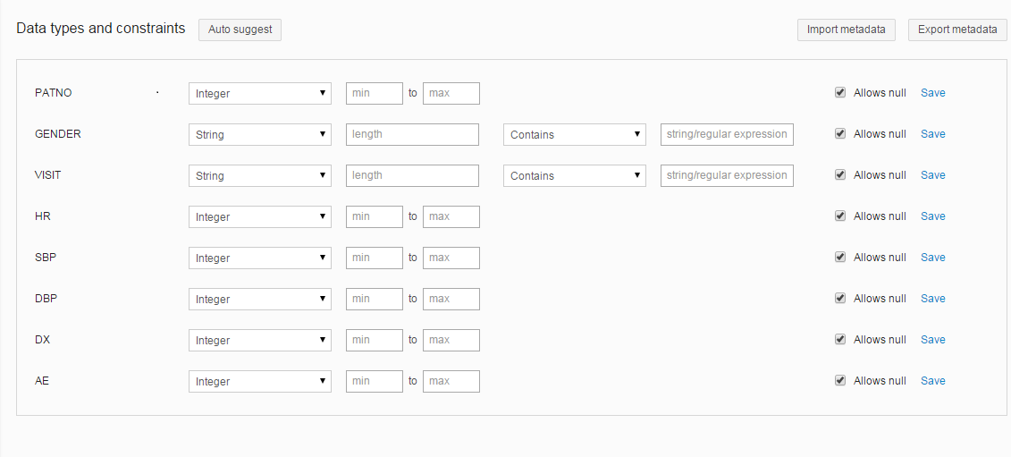Click VISIT string/regular expression field

point(727,175)
